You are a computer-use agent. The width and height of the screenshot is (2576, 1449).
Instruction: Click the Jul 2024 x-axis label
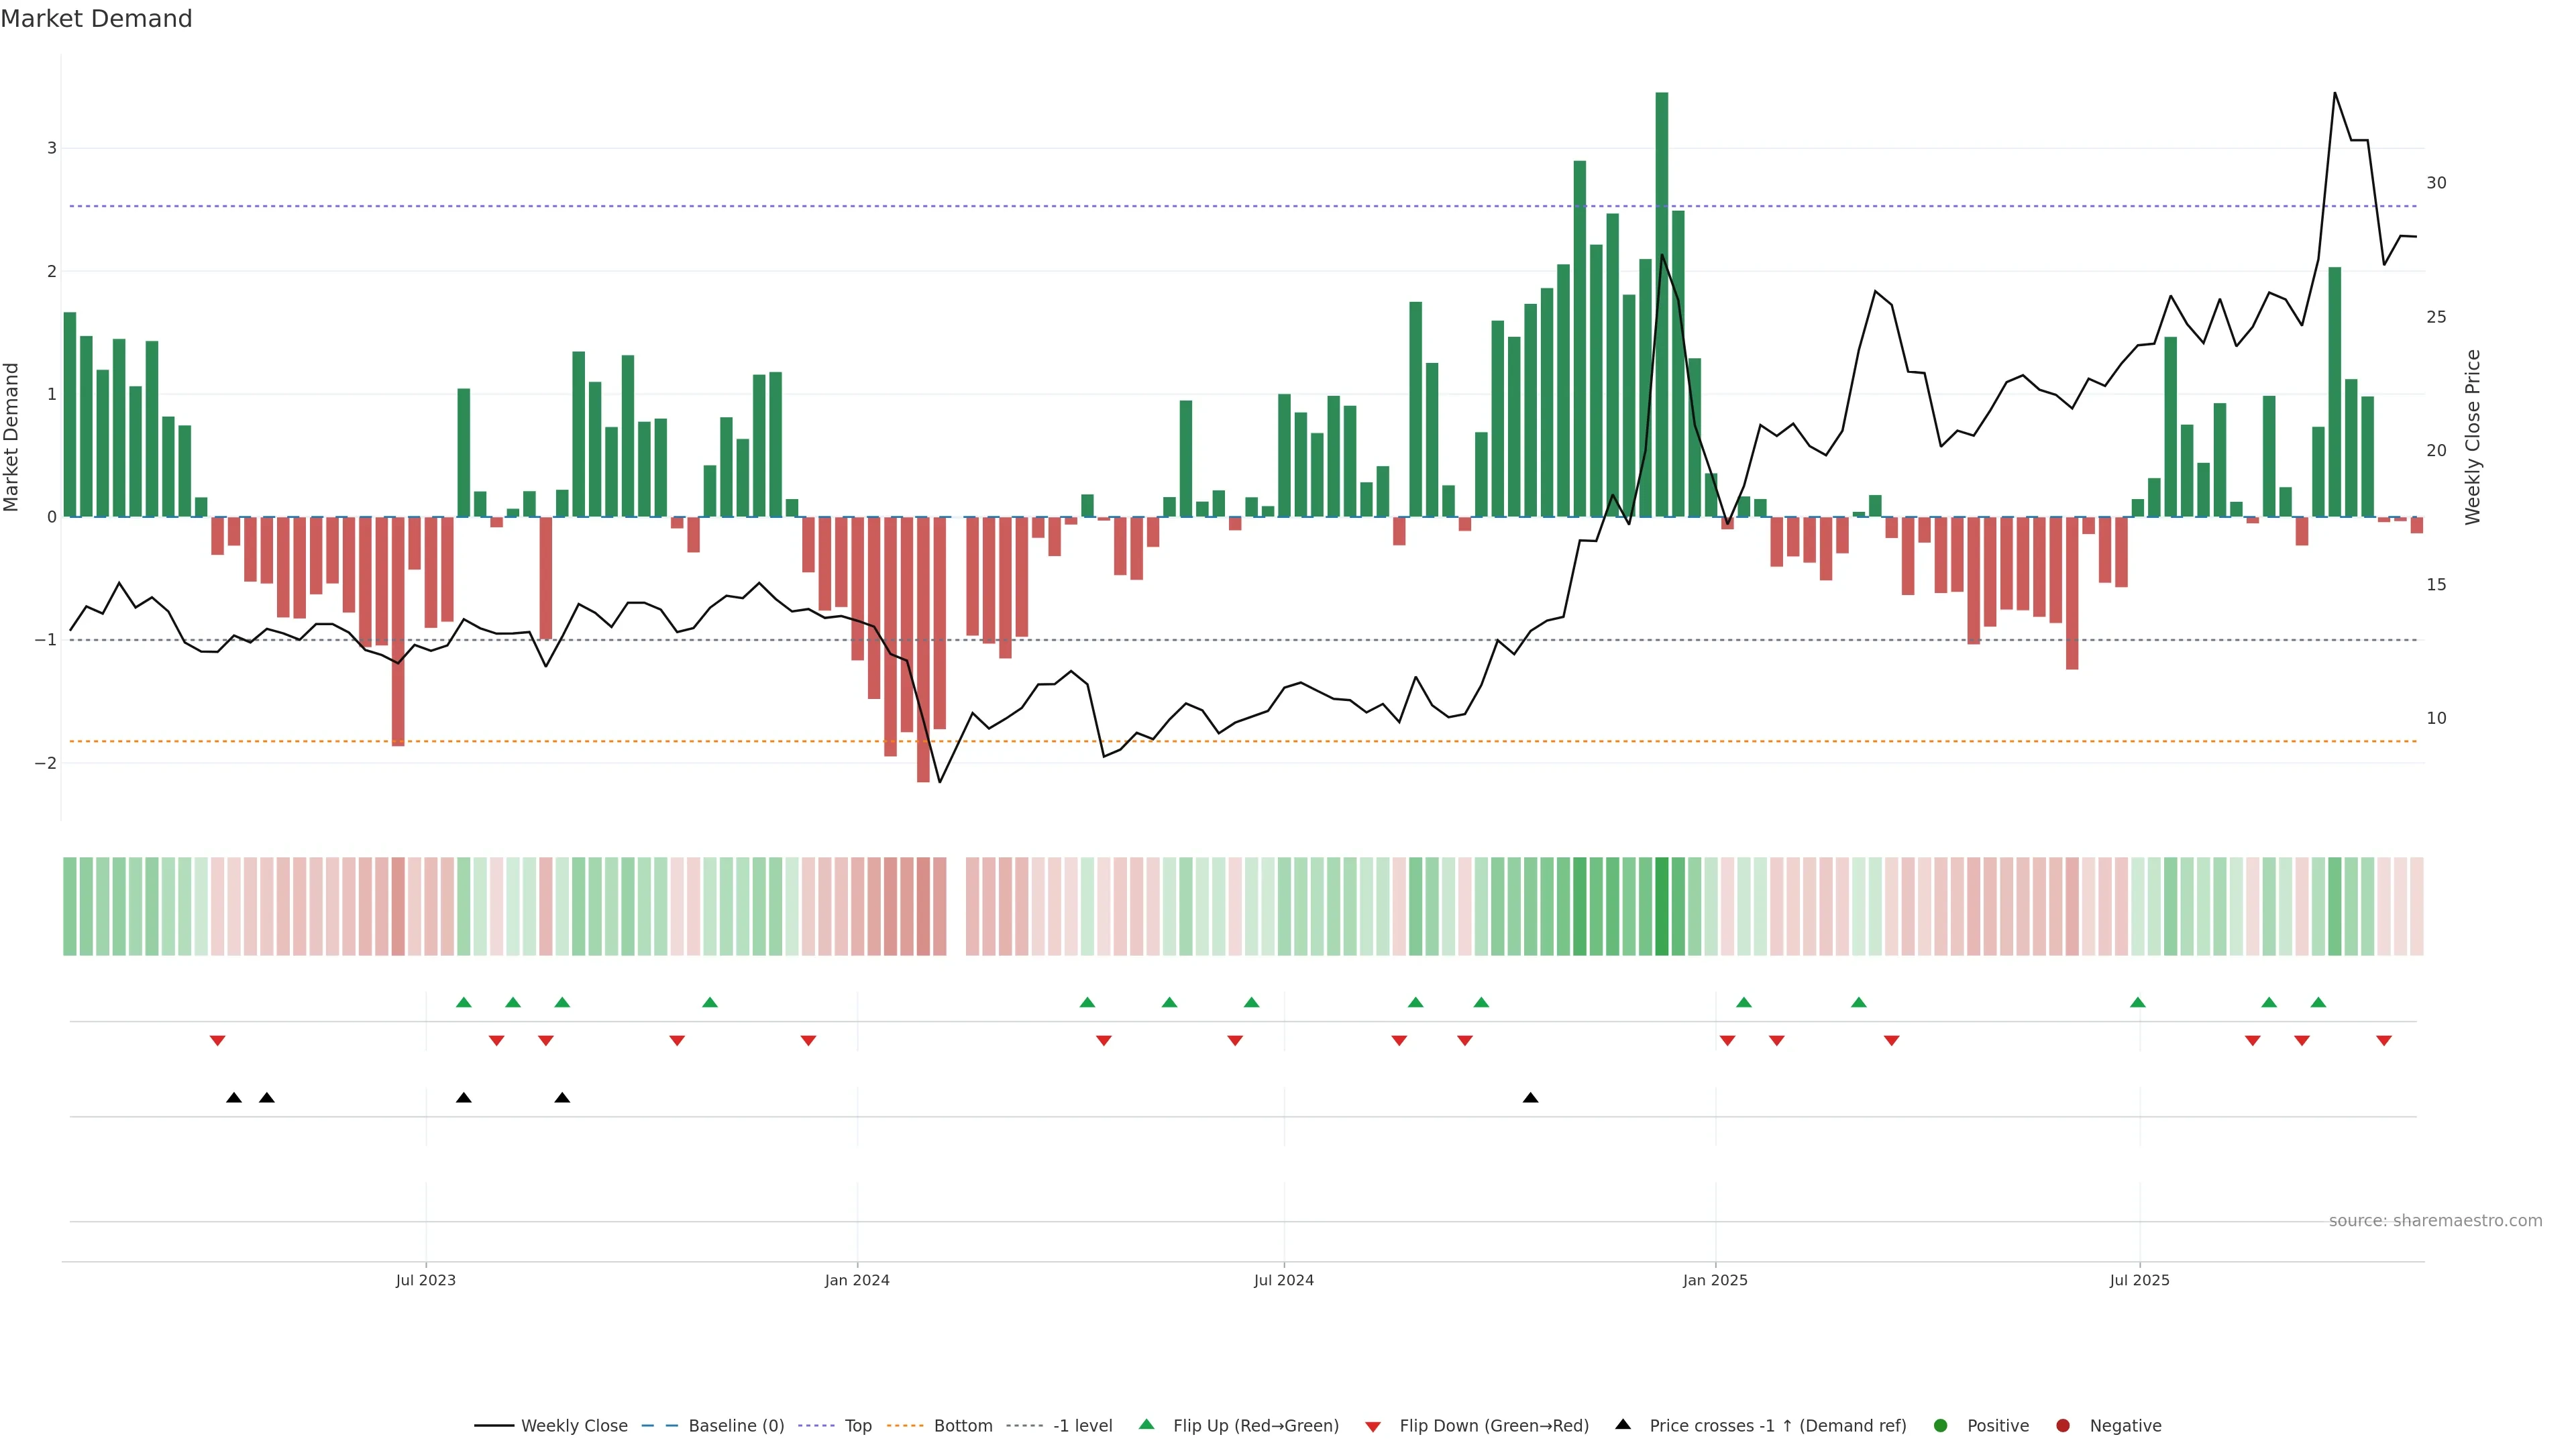coord(1284,1280)
